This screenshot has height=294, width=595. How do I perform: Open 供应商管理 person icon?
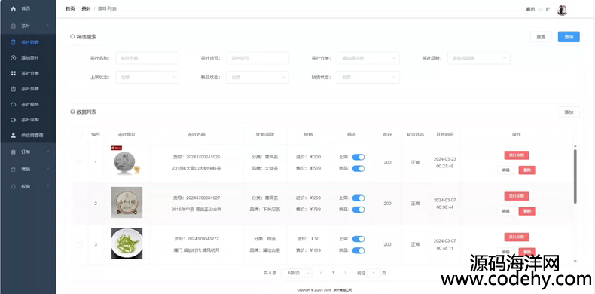[x=14, y=135]
